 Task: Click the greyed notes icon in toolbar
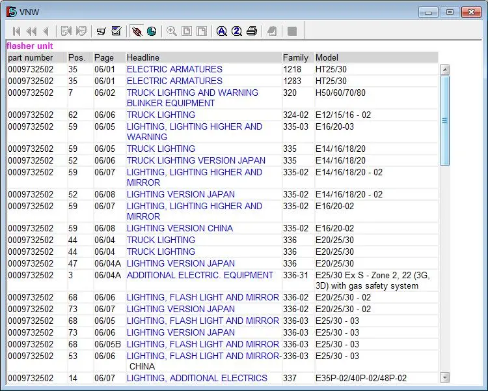click(272, 31)
